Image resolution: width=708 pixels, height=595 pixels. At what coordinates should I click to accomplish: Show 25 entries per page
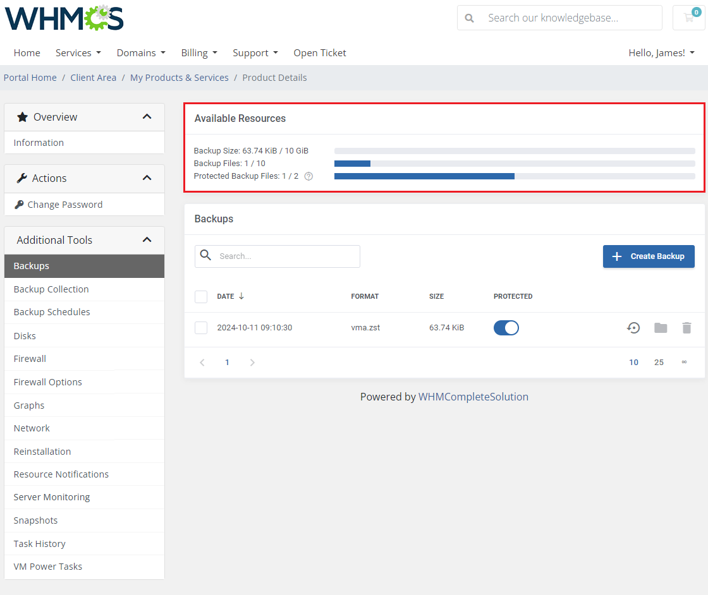[659, 362]
